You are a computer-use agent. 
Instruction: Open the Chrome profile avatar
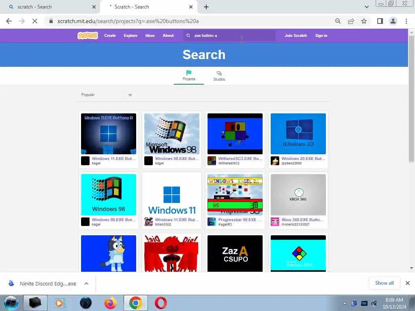393,21
